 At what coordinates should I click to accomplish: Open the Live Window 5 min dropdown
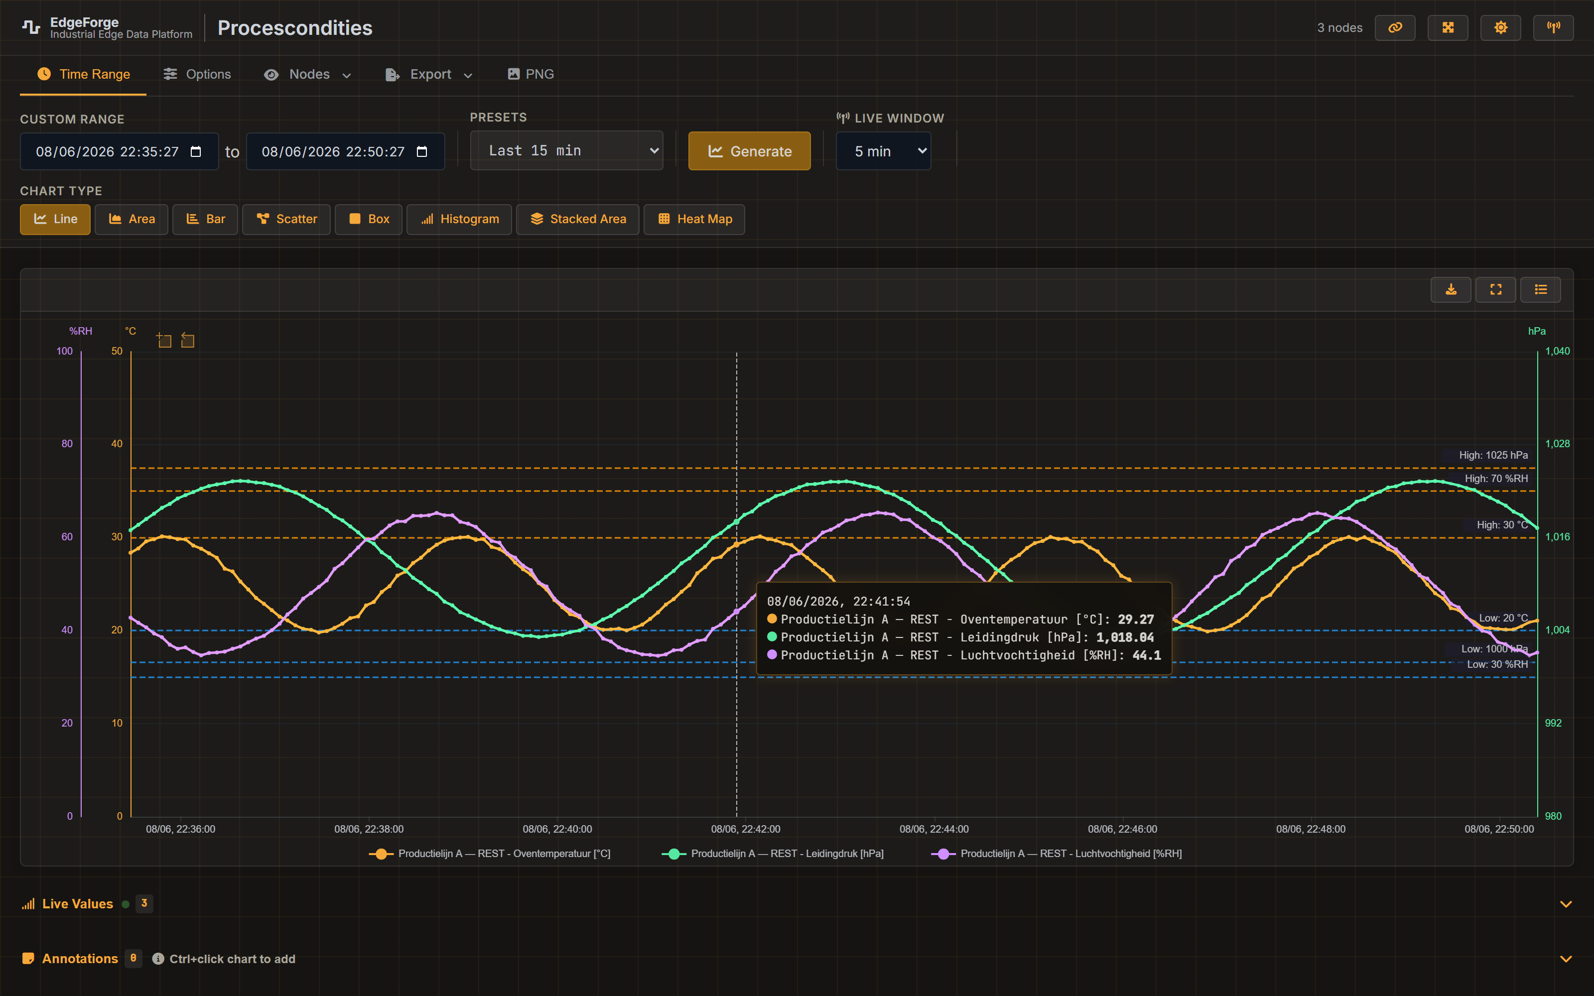click(883, 151)
